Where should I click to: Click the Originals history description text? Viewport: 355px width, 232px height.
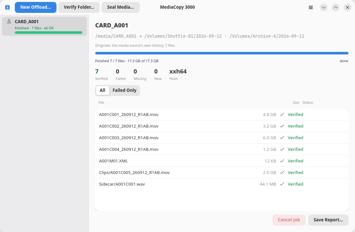click(x=135, y=45)
